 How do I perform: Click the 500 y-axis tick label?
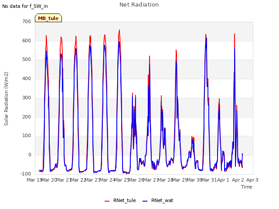[27, 60]
